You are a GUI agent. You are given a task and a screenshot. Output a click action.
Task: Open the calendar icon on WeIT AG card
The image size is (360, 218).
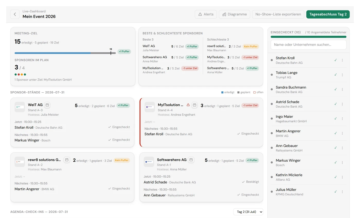click(47, 105)
